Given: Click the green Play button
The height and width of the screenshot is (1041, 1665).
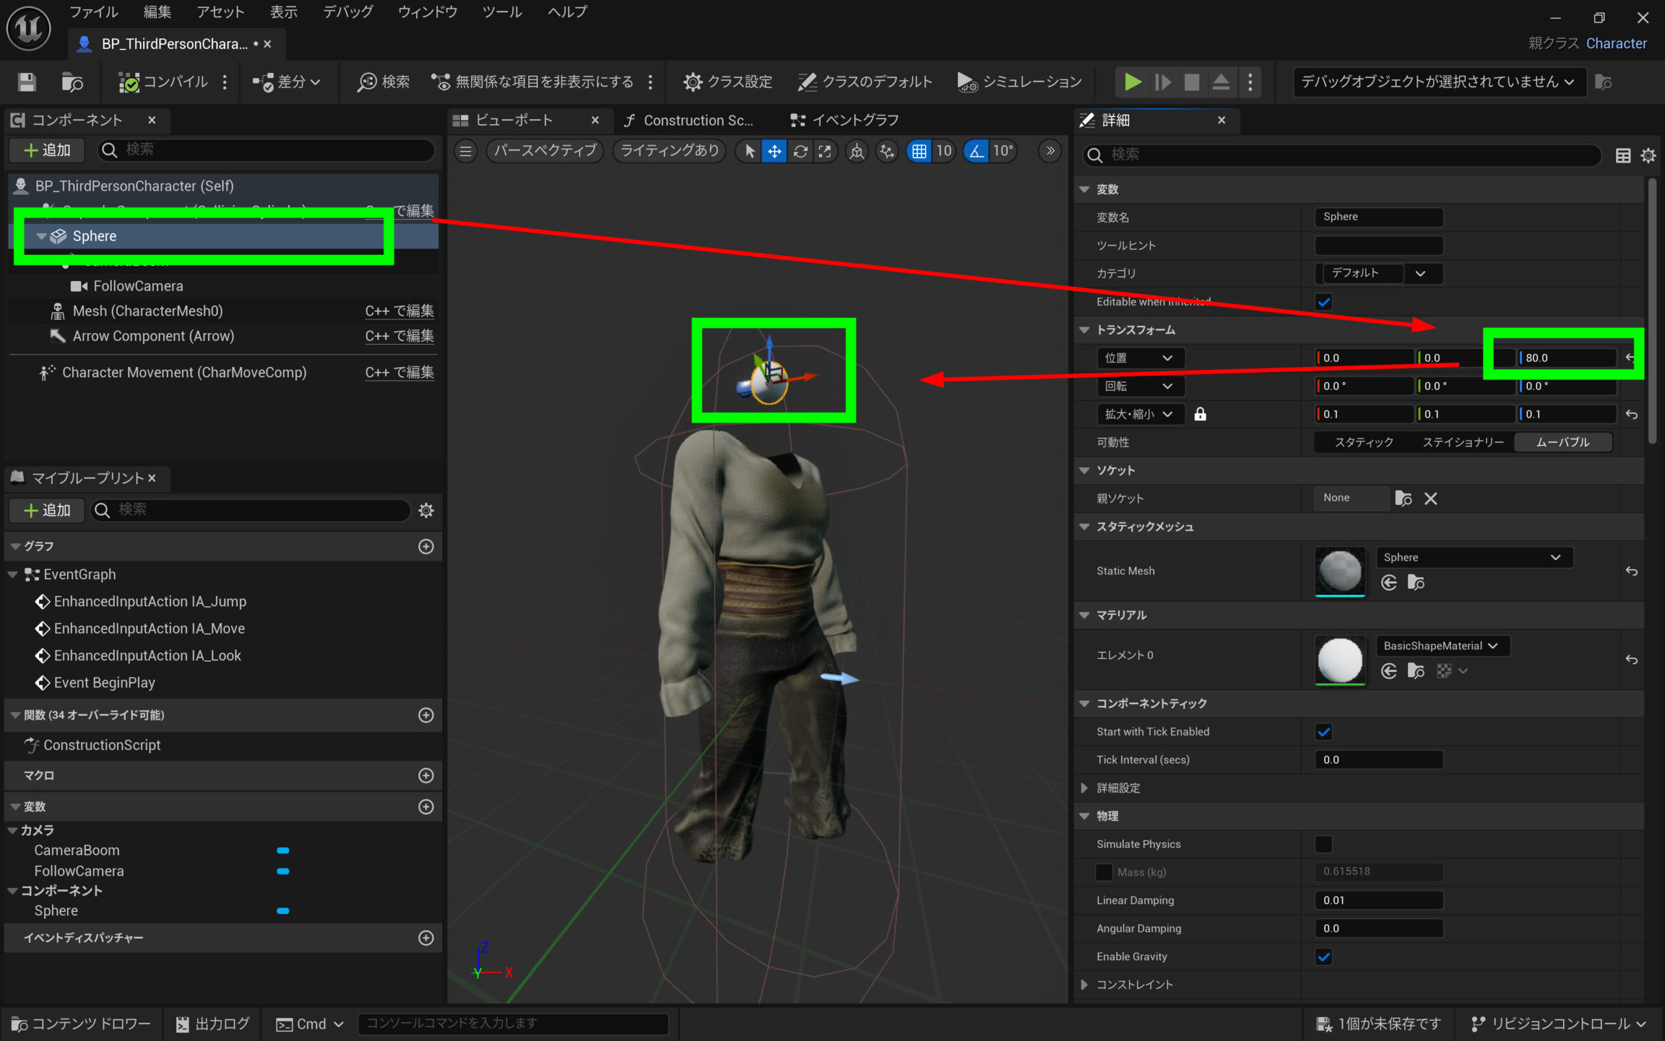Looking at the screenshot, I should point(1132,82).
